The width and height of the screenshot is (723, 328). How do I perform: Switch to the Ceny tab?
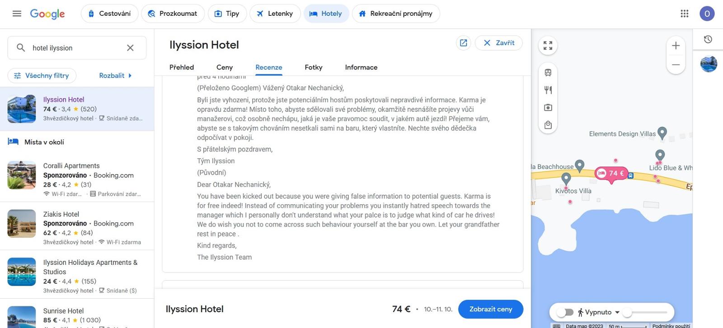click(225, 67)
